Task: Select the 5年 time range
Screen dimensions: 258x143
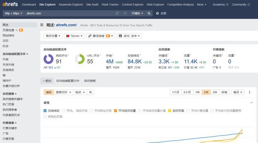Action: pyautogui.click(x=215, y=92)
